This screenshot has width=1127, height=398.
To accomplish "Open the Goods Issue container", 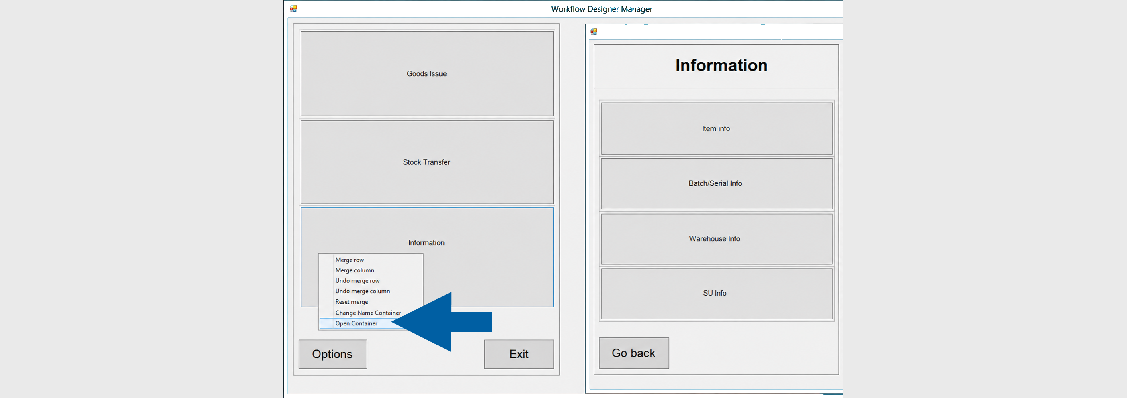I will (x=427, y=73).
